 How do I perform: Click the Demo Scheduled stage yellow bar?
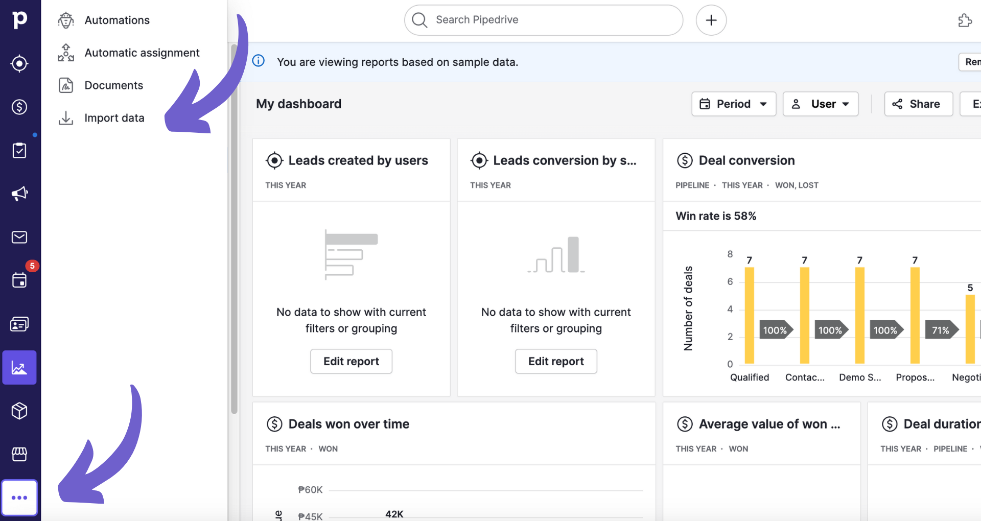(860, 316)
